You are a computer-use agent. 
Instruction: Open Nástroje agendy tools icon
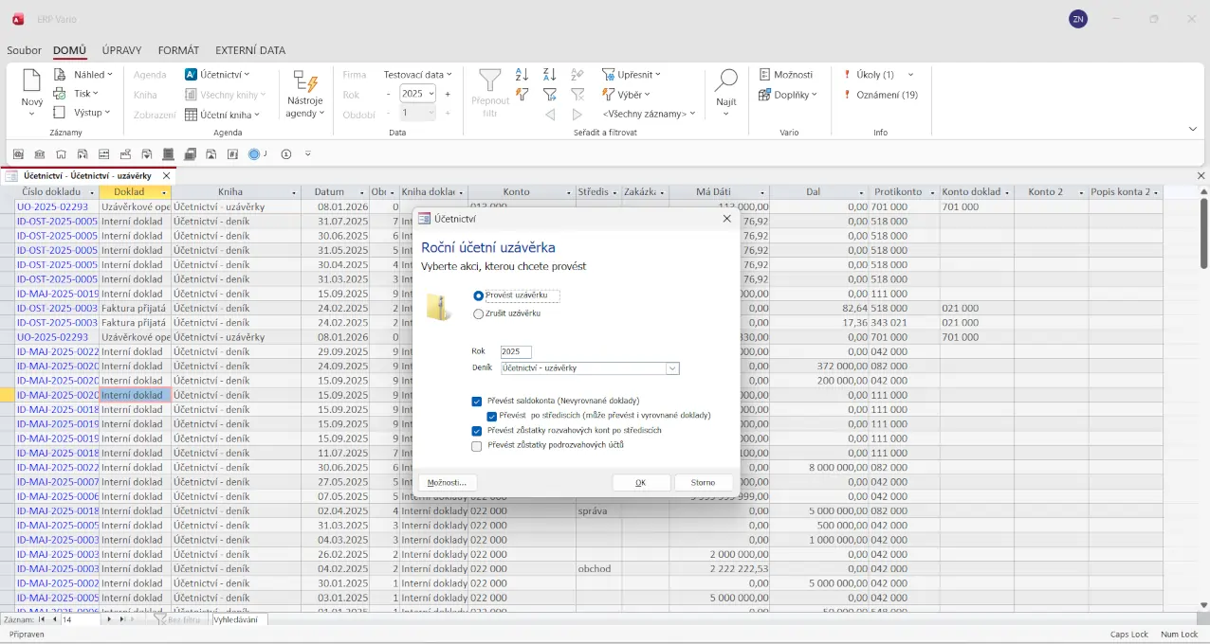pos(304,82)
